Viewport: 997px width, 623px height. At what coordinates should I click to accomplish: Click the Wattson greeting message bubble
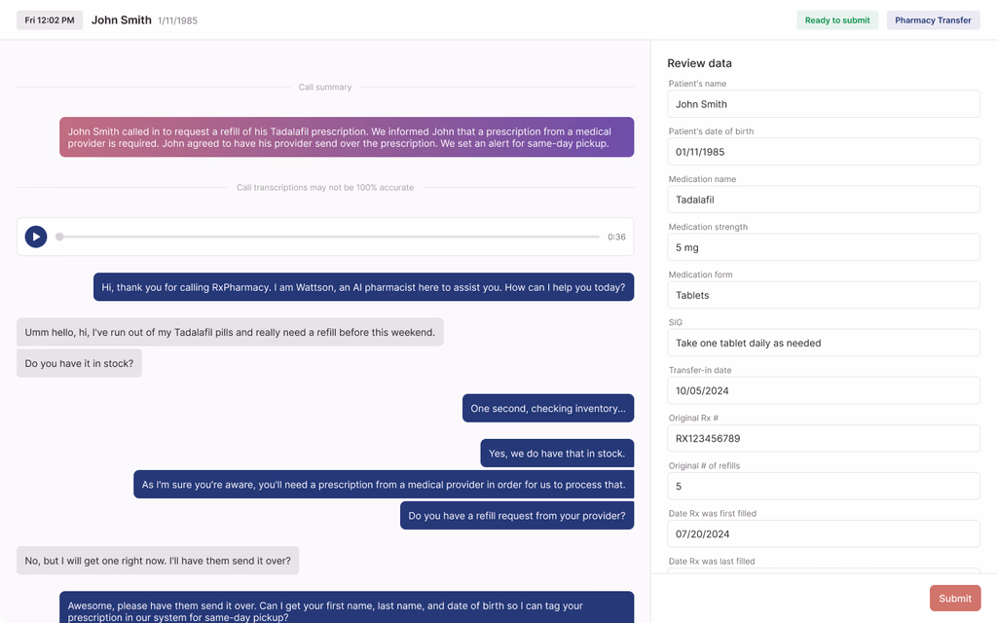pyautogui.click(x=363, y=287)
